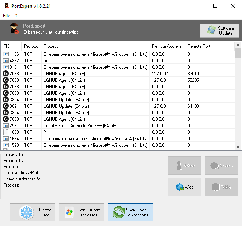Image resolution: width=242 pixels, height=226 pixels.
Task: Click the PortExpert title bar app icon
Action: pos(6,6)
